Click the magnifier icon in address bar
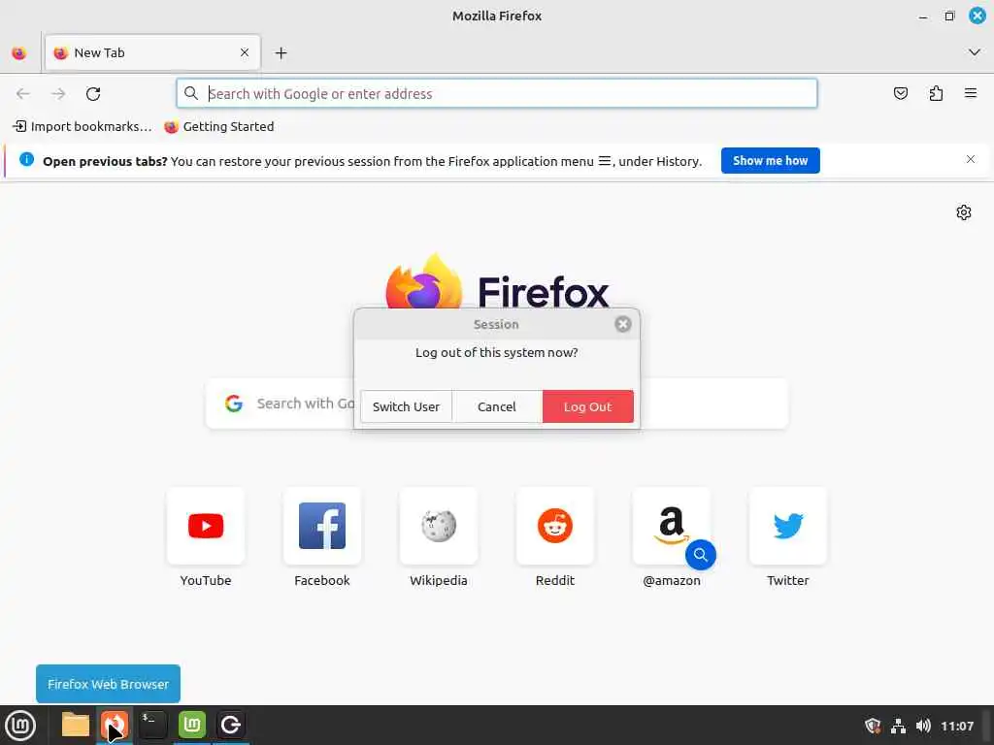This screenshot has height=745, width=994. (x=191, y=94)
